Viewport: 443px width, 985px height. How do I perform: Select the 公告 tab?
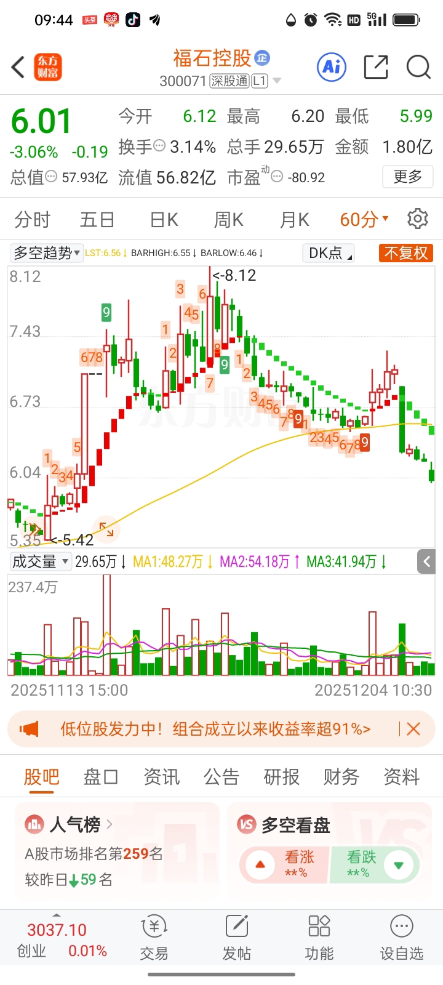[221, 777]
